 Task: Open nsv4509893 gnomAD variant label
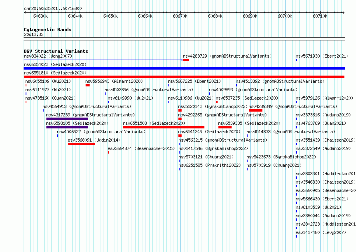pos(253,90)
